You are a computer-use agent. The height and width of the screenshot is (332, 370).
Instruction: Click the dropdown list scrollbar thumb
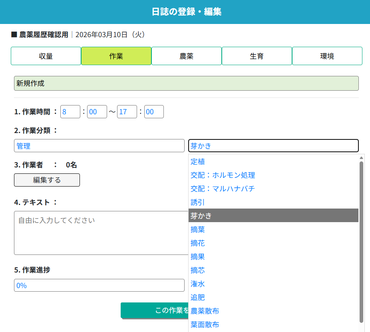[361, 242]
